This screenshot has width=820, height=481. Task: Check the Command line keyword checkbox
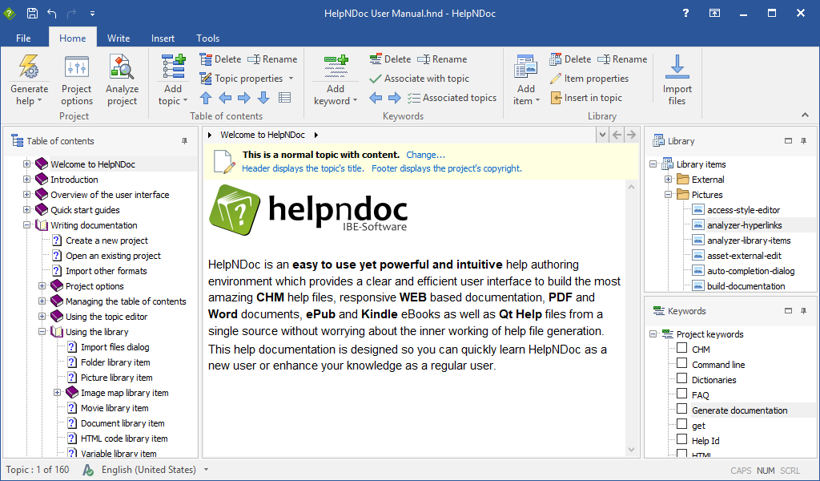(681, 363)
